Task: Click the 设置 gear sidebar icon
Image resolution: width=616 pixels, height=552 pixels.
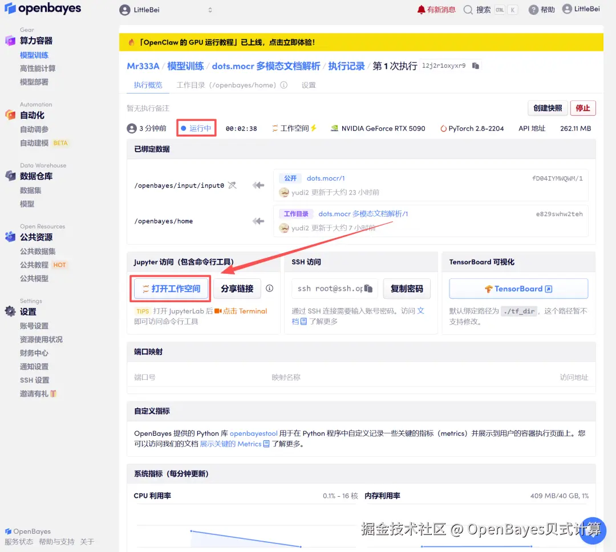Action: pyautogui.click(x=10, y=311)
